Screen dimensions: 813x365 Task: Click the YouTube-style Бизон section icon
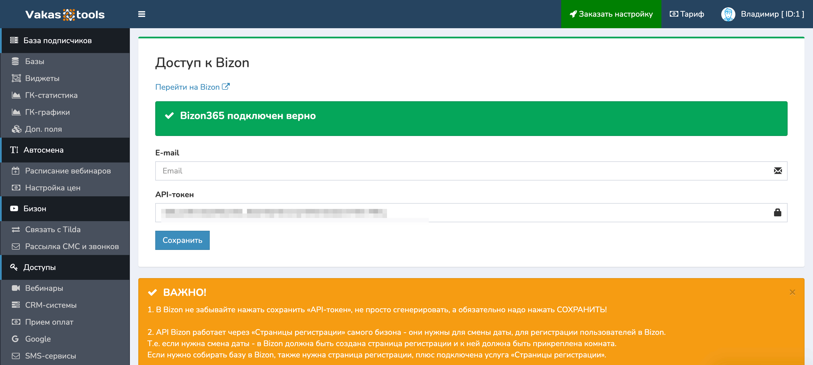click(x=14, y=208)
